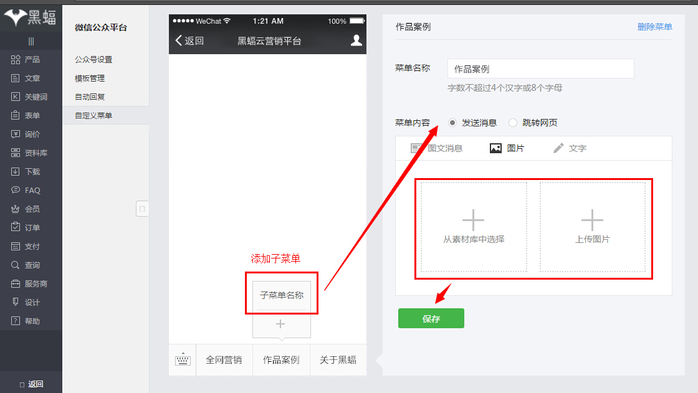Click the 删除菜单 link
698x393 pixels.
654,27
